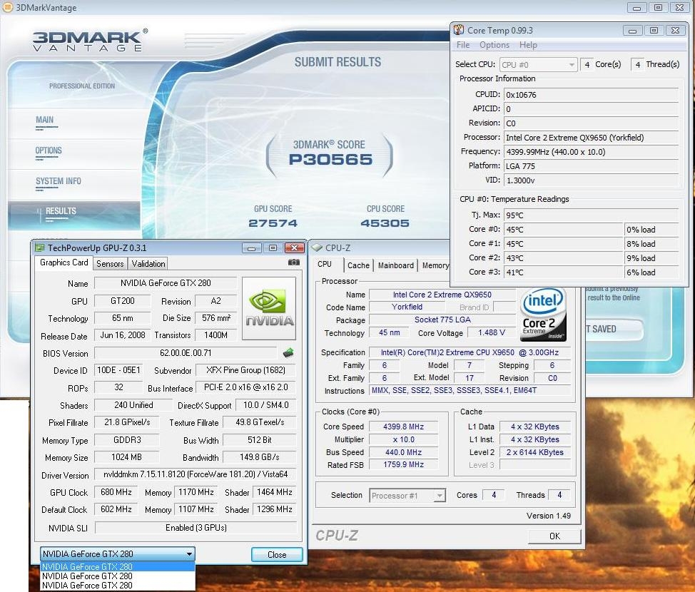Click the Driver Version field in GPU-Z

coord(196,474)
